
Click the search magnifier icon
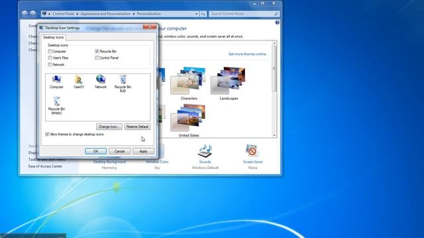276,14
